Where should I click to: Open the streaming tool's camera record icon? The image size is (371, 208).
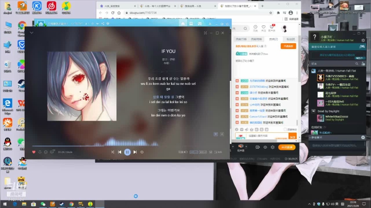[x=258, y=147]
